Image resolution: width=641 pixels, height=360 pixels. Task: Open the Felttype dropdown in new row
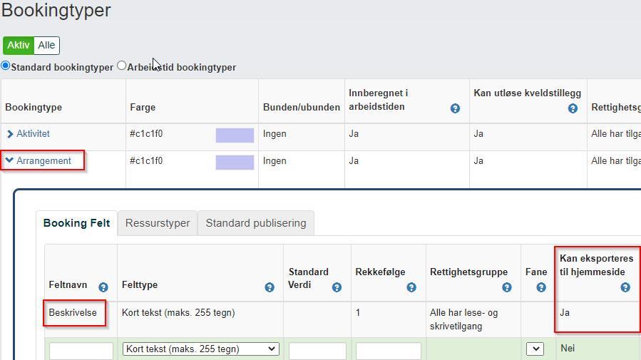point(200,349)
